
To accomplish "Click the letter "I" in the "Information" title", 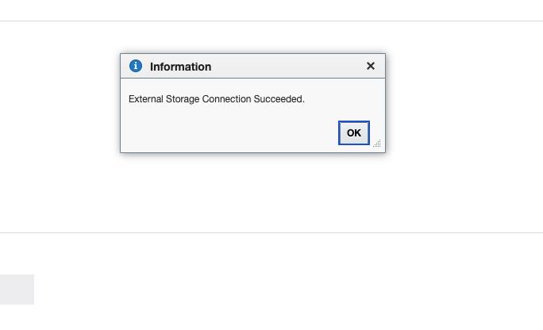I will tap(152, 67).
